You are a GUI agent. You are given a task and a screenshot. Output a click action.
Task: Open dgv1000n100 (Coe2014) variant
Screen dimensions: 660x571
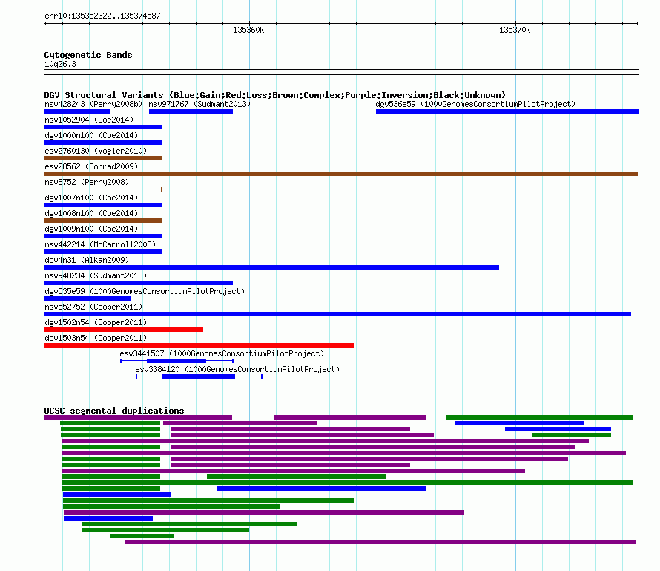coord(91,135)
